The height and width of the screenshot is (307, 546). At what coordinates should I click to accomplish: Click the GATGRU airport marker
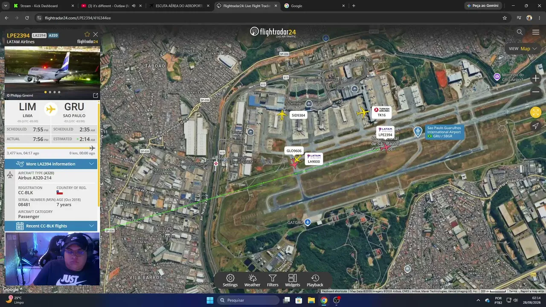308,222
